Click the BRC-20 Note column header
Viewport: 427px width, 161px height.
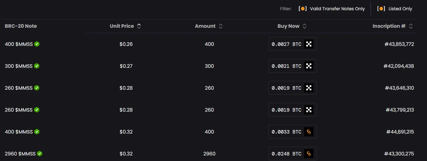click(x=21, y=26)
